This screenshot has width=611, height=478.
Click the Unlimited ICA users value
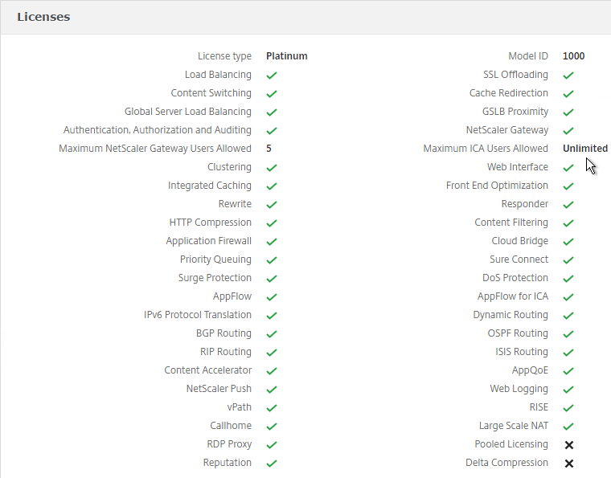click(x=585, y=149)
